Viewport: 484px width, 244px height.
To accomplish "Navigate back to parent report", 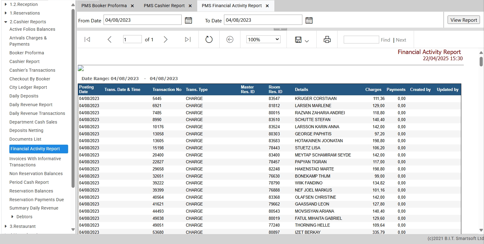I will tap(230, 39).
